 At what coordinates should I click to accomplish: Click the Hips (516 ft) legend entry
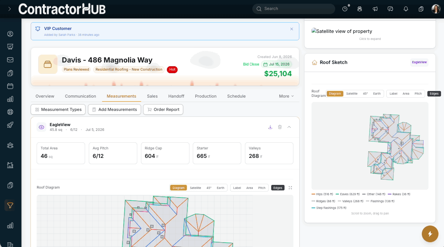click(x=323, y=194)
